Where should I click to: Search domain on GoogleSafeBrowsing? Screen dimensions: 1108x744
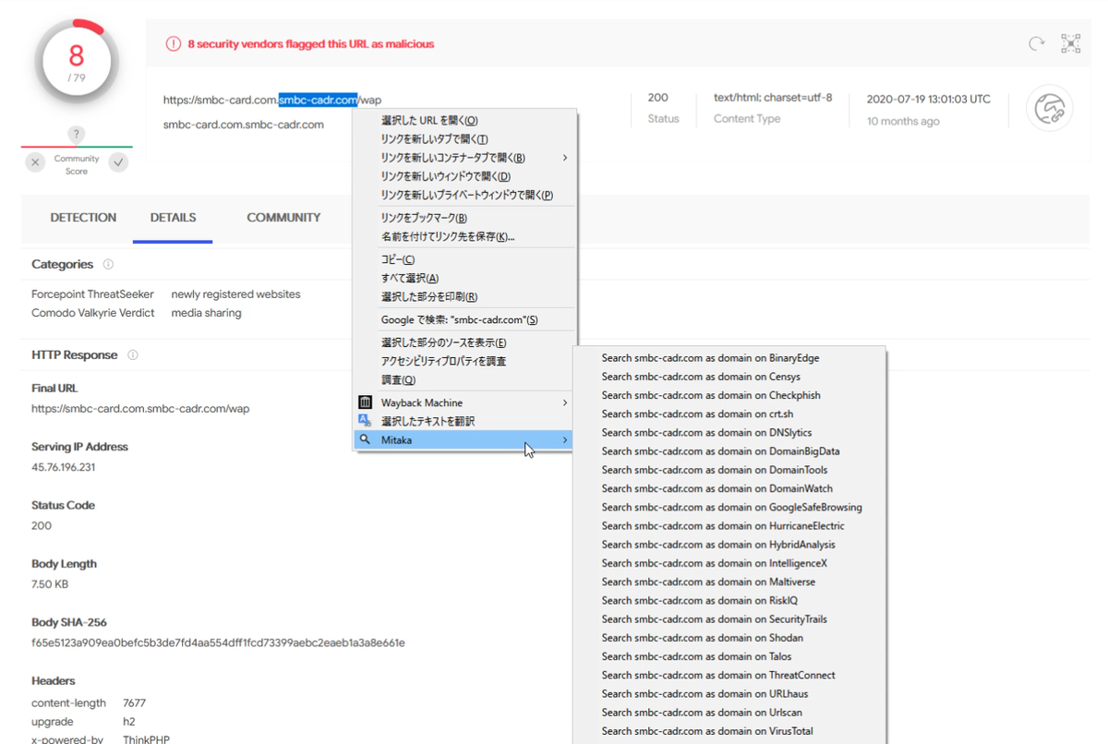tap(729, 507)
